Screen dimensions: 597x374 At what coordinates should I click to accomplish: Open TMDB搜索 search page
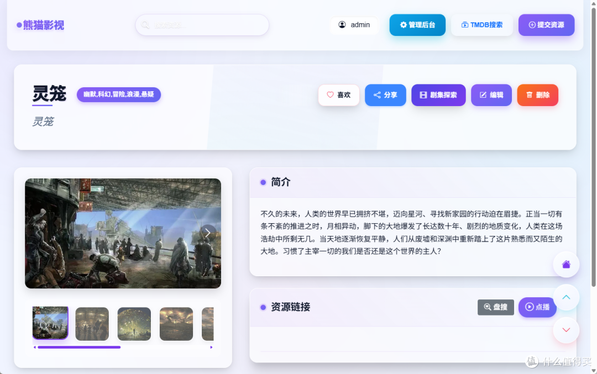pyautogui.click(x=481, y=25)
